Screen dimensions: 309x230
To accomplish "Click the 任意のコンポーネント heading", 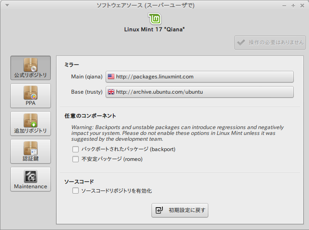I will click(x=90, y=116).
